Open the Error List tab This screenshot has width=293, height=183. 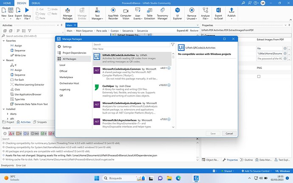(x=21, y=166)
